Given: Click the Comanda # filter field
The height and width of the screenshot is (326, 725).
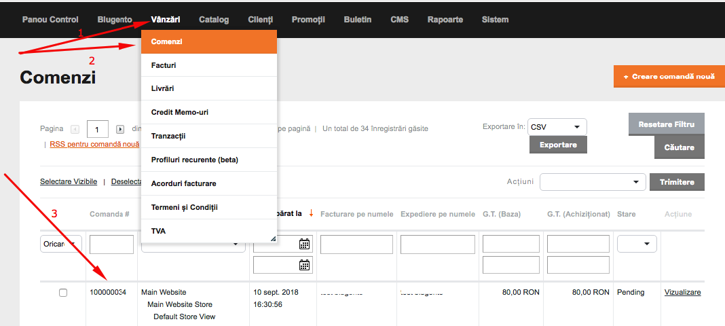Looking at the screenshot, I should click(111, 244).
